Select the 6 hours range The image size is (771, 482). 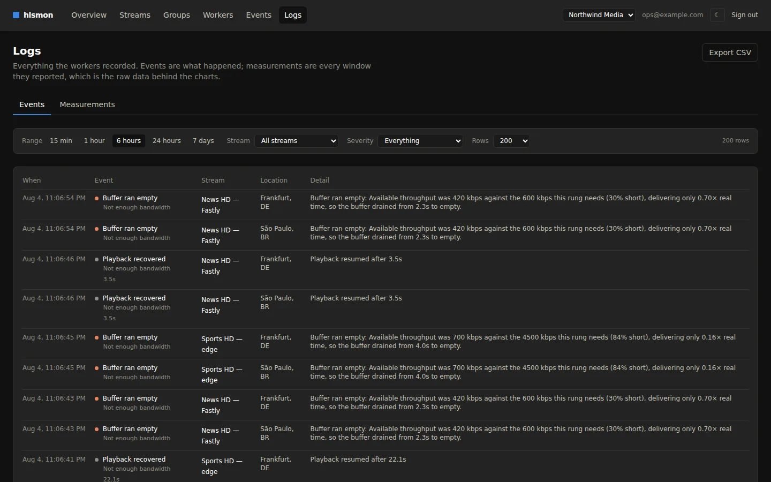(x=128, y=141)
